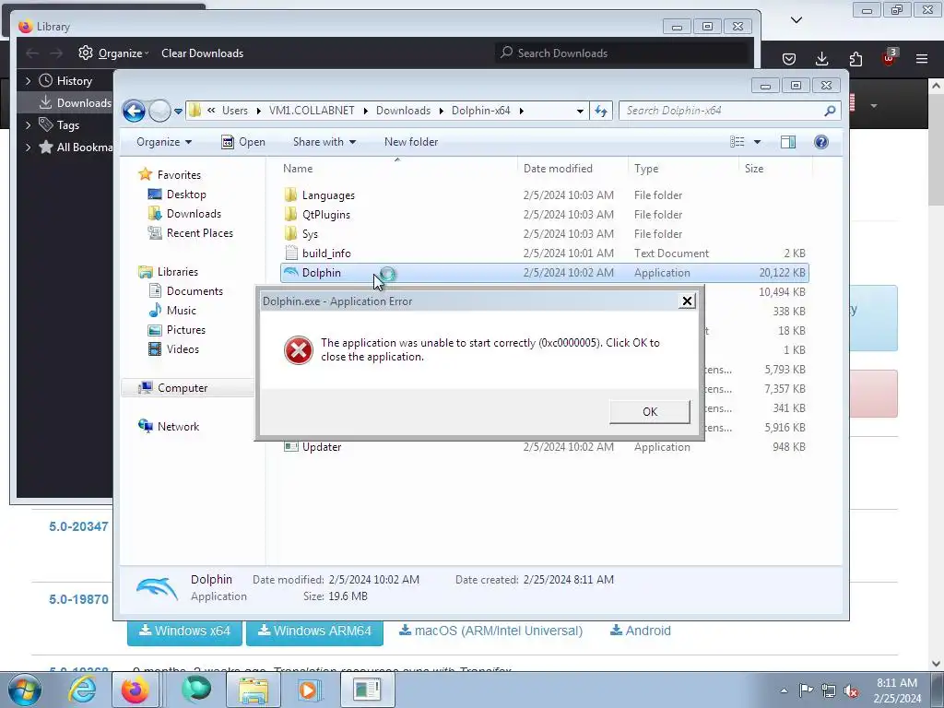Screen dimensions: 944x708
Task: Open version 5.0-20347 link
Action: 79,526
